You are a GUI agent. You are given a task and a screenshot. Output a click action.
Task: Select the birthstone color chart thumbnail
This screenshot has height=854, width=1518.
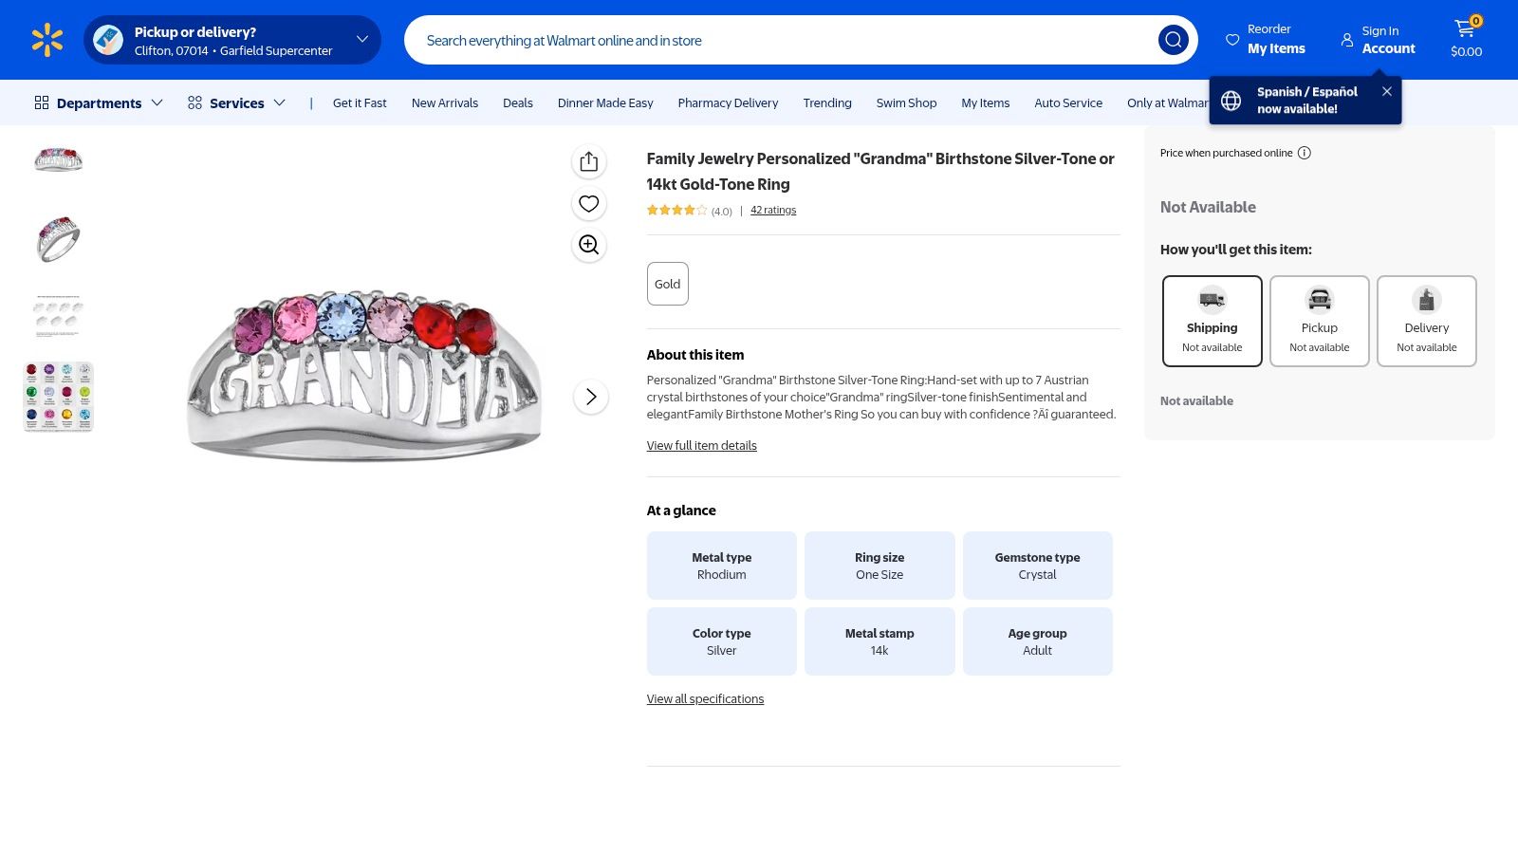coord(59,397)
